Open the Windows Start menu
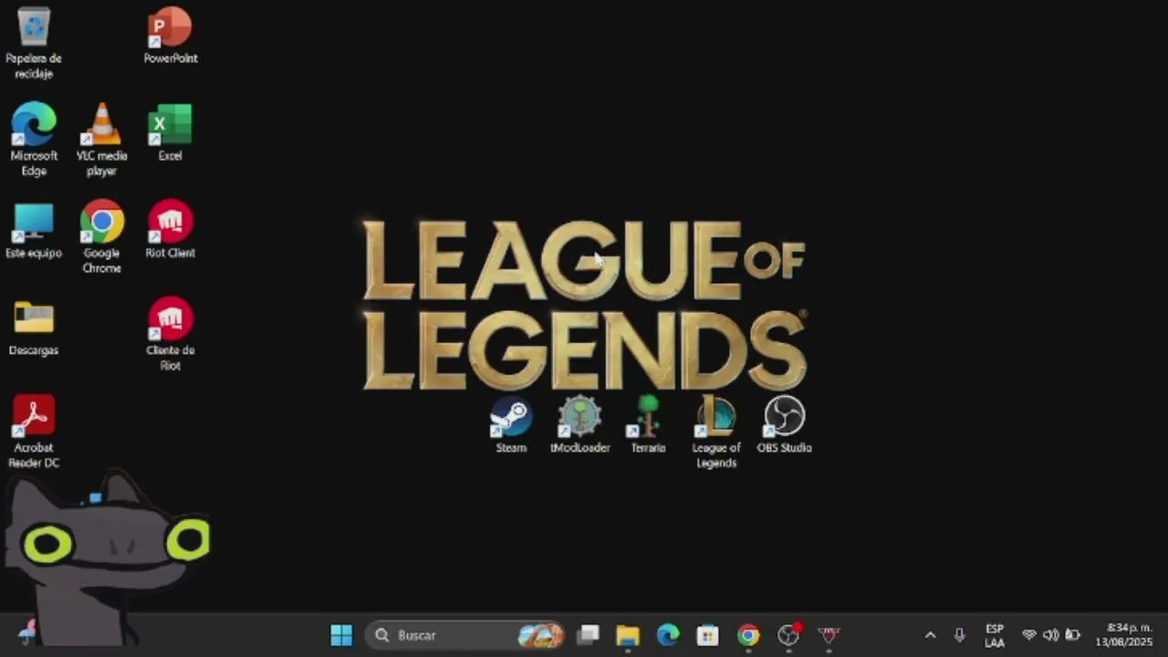 pyautogui.click(x=341, y=635)
